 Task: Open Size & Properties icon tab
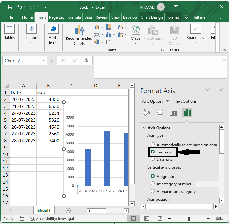pyautogui.click(x=173, y=112)
